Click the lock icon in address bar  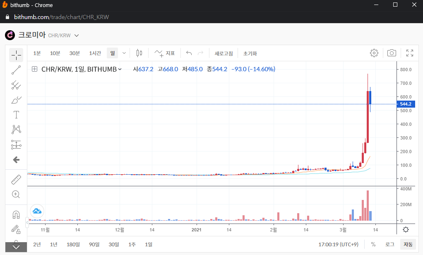(7, 17)
